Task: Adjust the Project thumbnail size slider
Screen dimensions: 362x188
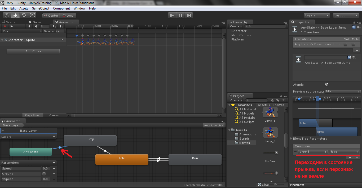Action: click(276, 185)
